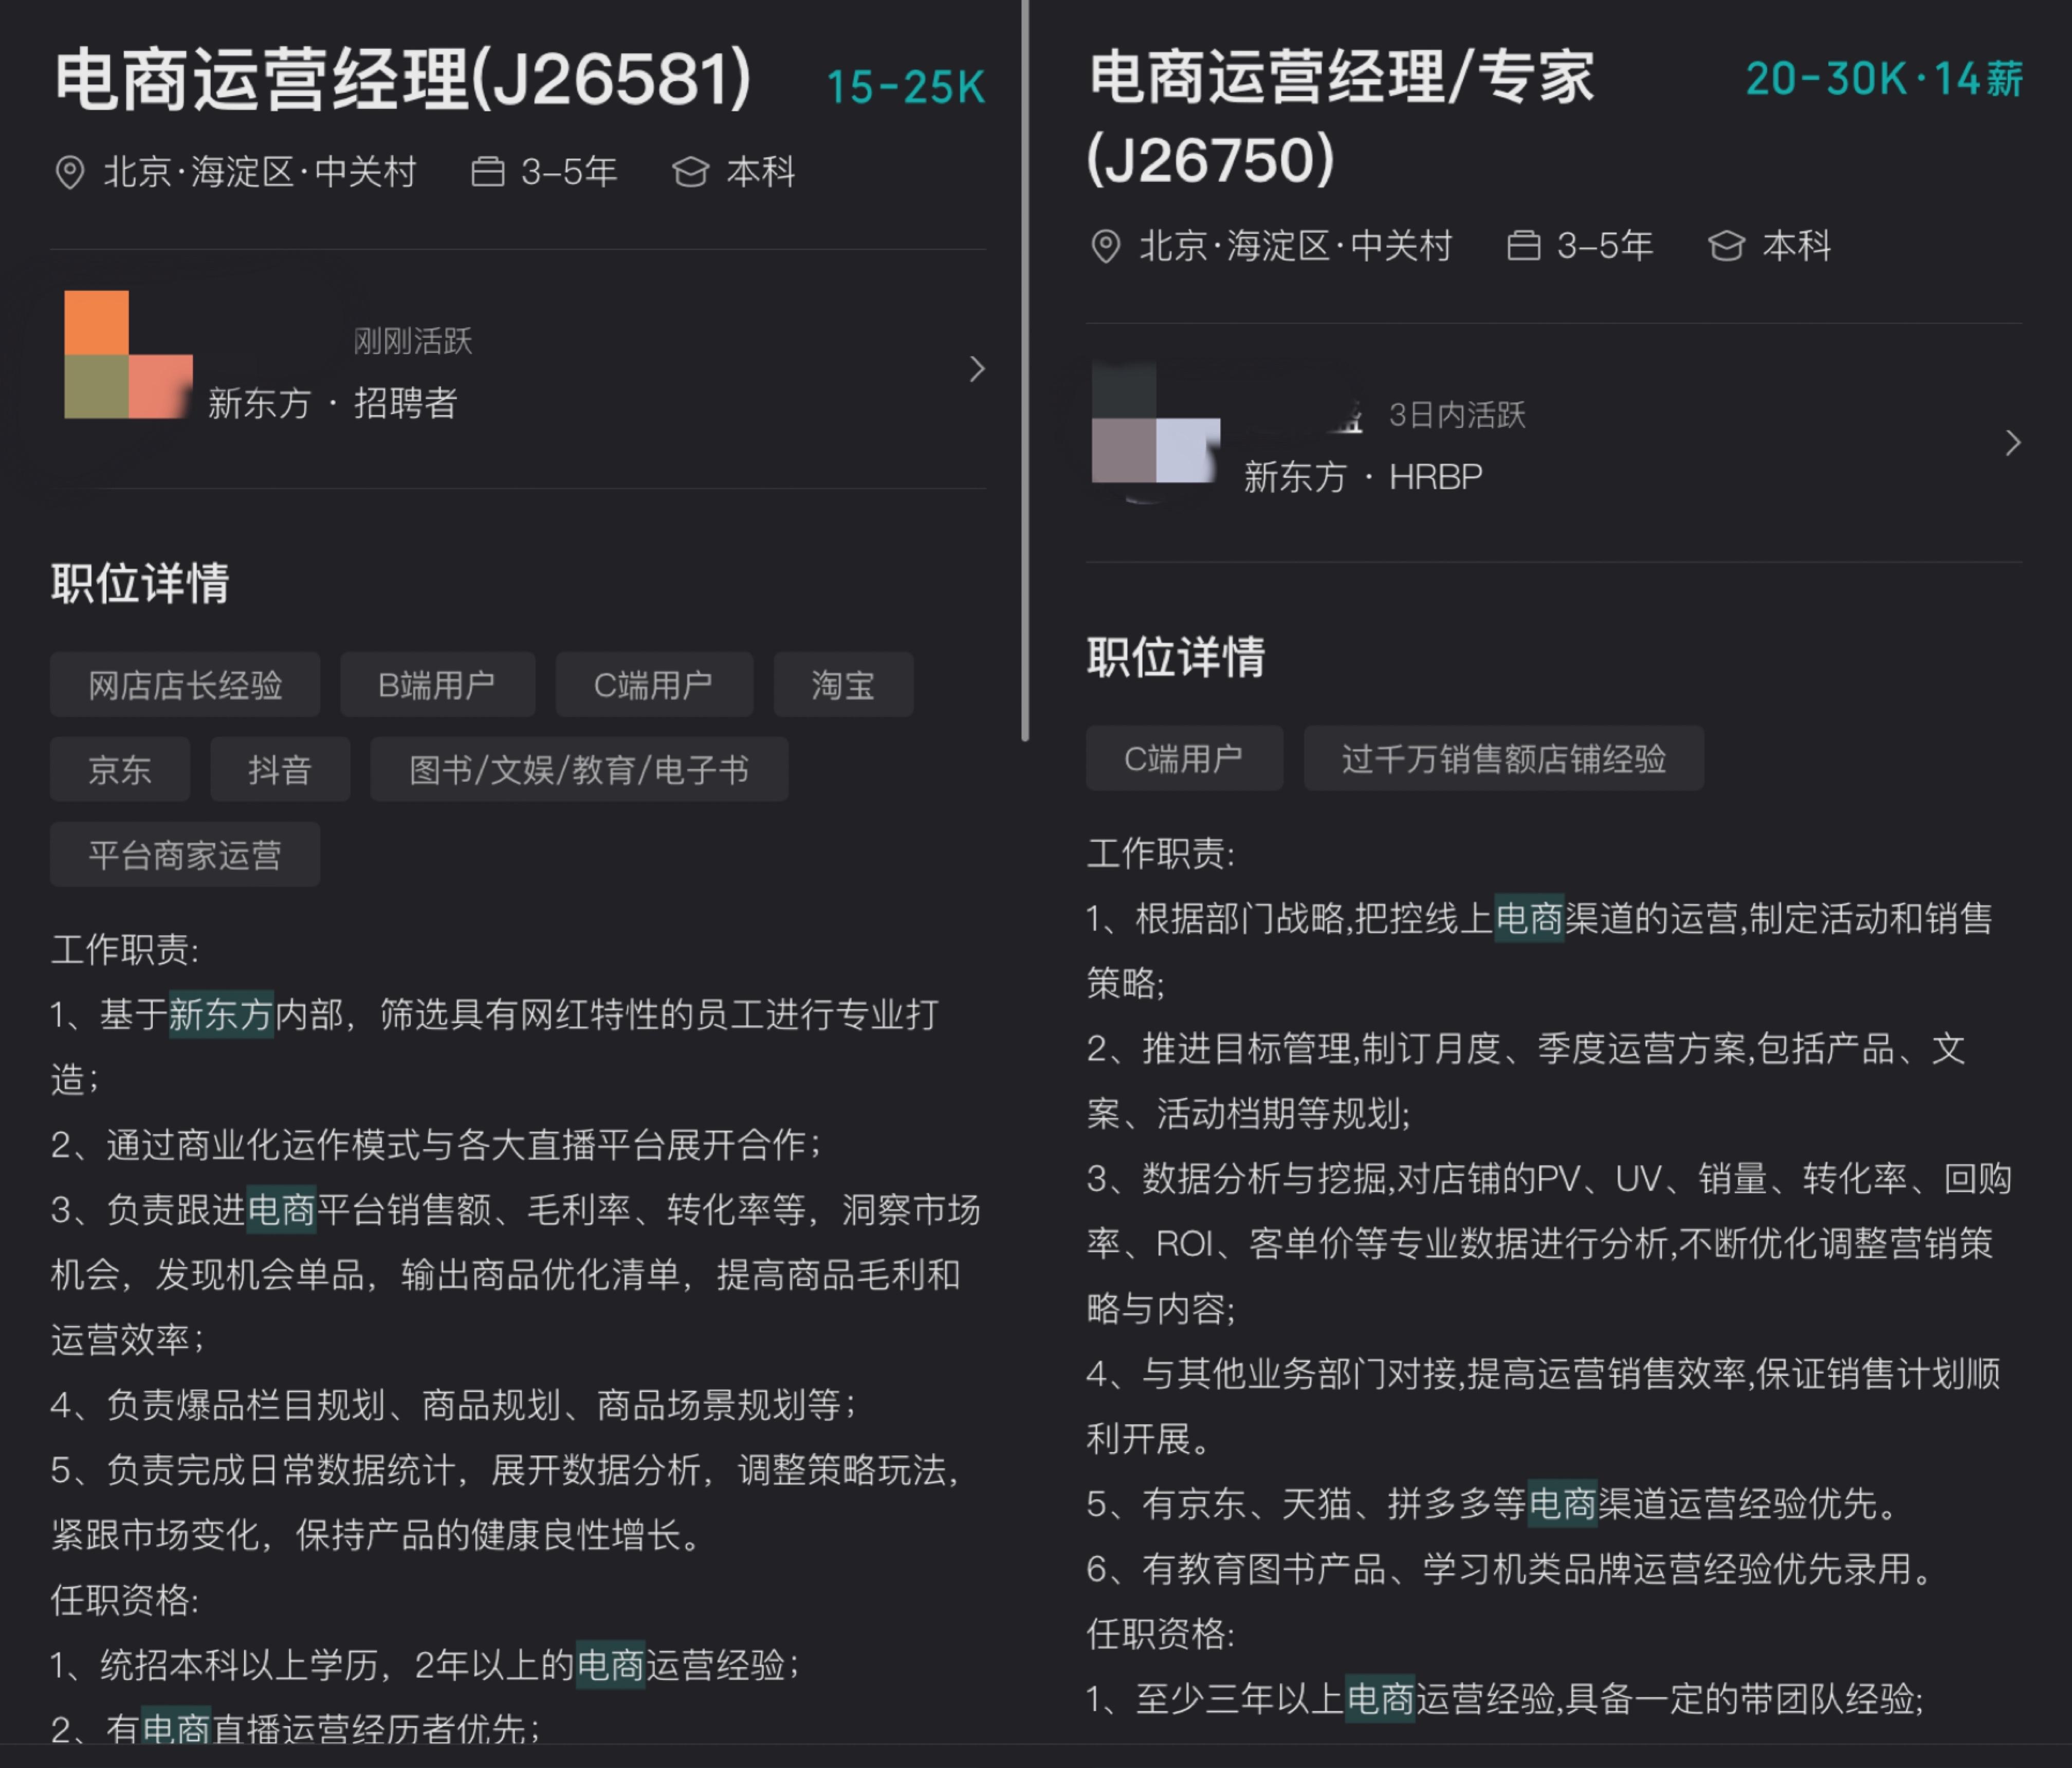Click graduation cap icon in right job
Viewport: 2072px width, 1768px height.
[x=1726, y=246]
